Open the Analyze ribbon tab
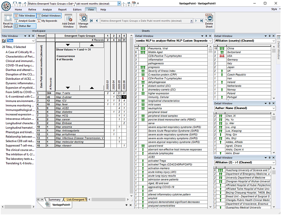 (47, 10)
